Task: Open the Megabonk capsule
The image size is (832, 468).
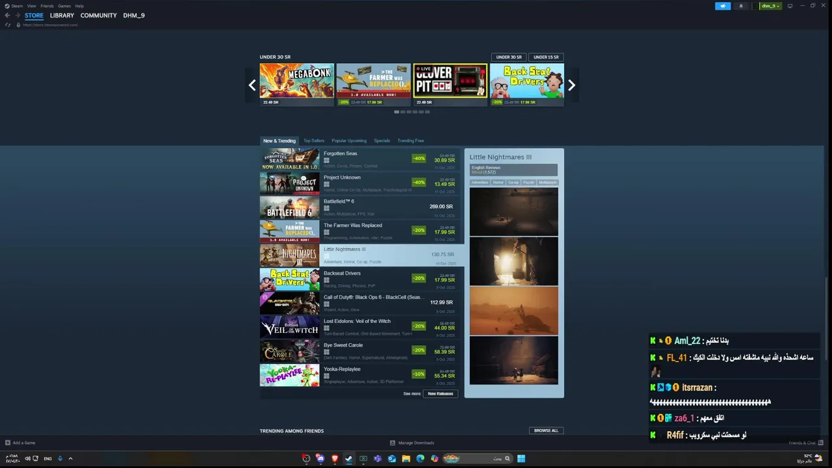Action: pyautogui.click(x=296, y=84)
